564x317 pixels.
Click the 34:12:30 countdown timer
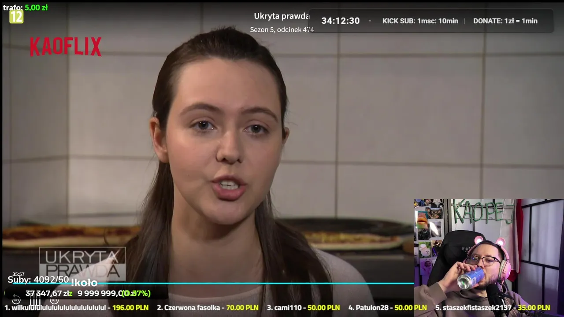tap(340, 21)
